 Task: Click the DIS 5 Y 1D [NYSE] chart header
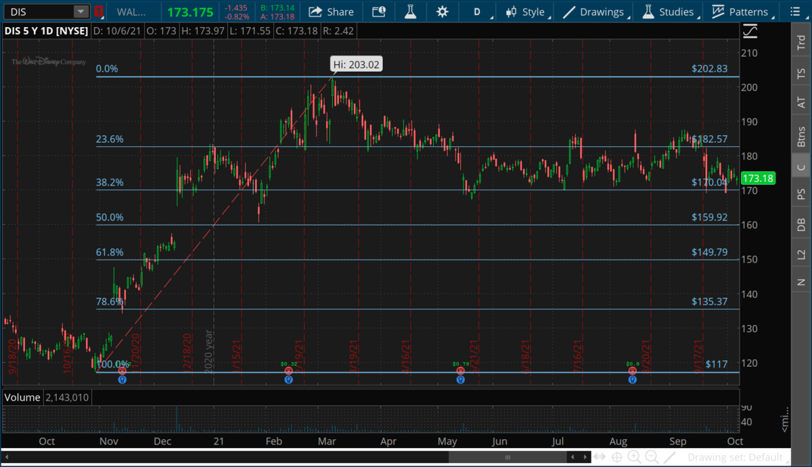tap(46, 31)
